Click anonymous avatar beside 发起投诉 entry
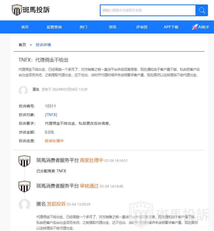214x231 pixels. (x=24, y=204)
